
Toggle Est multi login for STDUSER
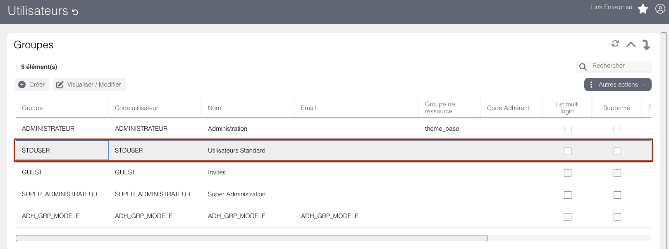pyautogui.click(x=568, y=151)
